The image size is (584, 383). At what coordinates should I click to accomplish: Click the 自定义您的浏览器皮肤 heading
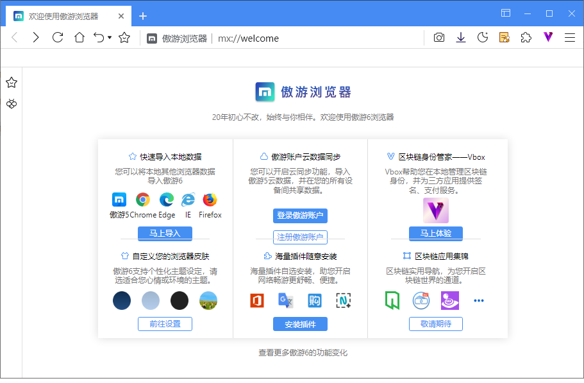(171, 257)
